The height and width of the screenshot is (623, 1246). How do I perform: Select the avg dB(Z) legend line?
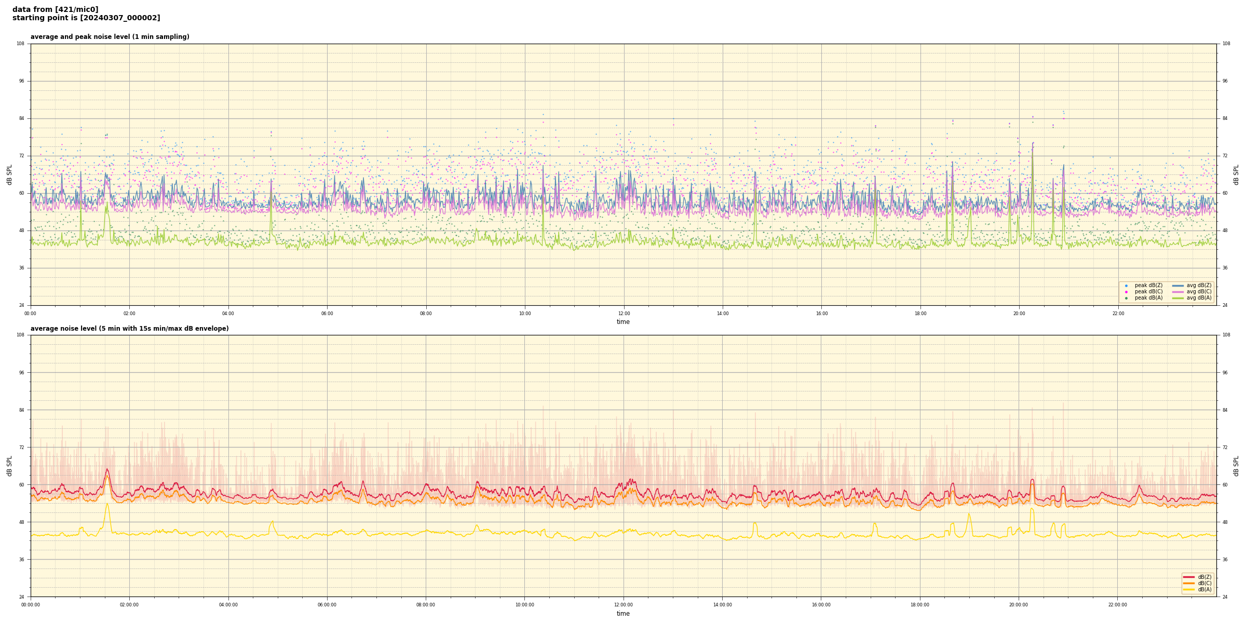(1178, 286)
